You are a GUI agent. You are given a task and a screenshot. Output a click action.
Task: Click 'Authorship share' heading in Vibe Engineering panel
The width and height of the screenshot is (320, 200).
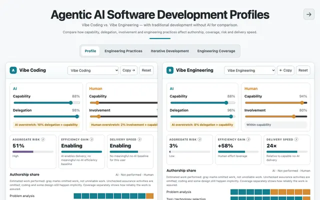[181, 170]
